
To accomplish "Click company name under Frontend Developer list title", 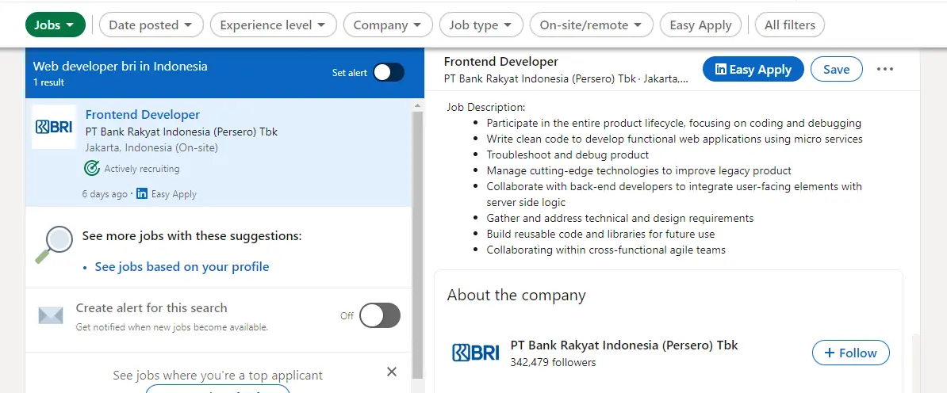I will click(x=181, y=132).
